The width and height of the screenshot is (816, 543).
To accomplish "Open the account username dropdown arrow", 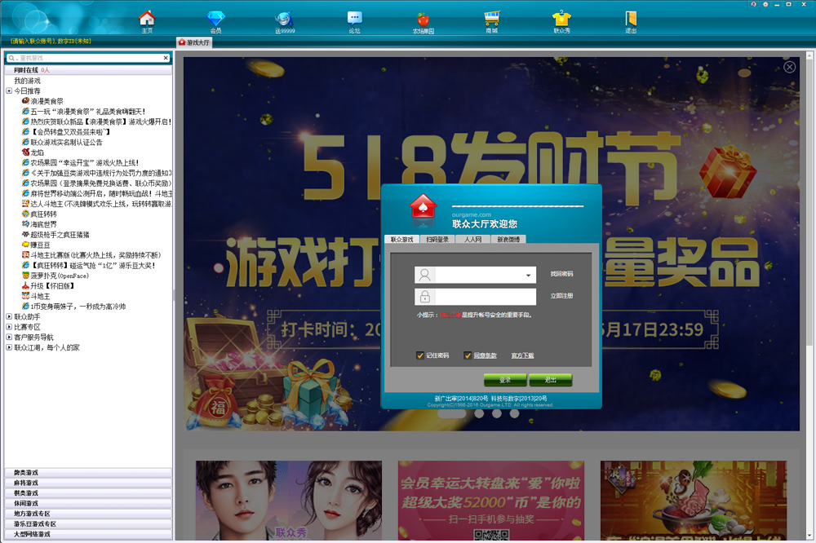I will pyautogui.click(x=528, y=276).
